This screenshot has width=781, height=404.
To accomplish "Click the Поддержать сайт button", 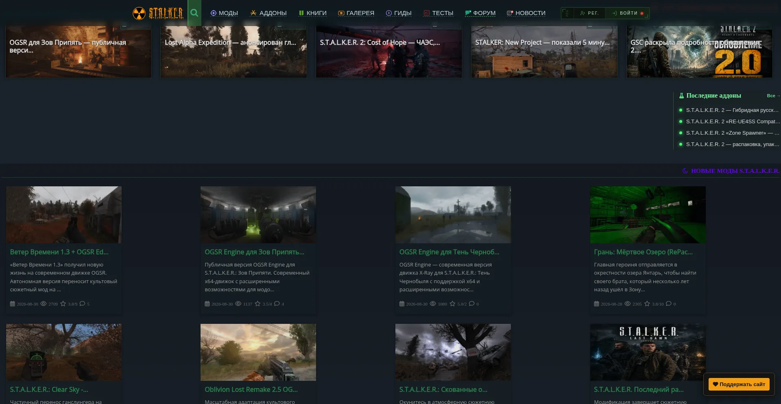I will click(x=739, y=384).
